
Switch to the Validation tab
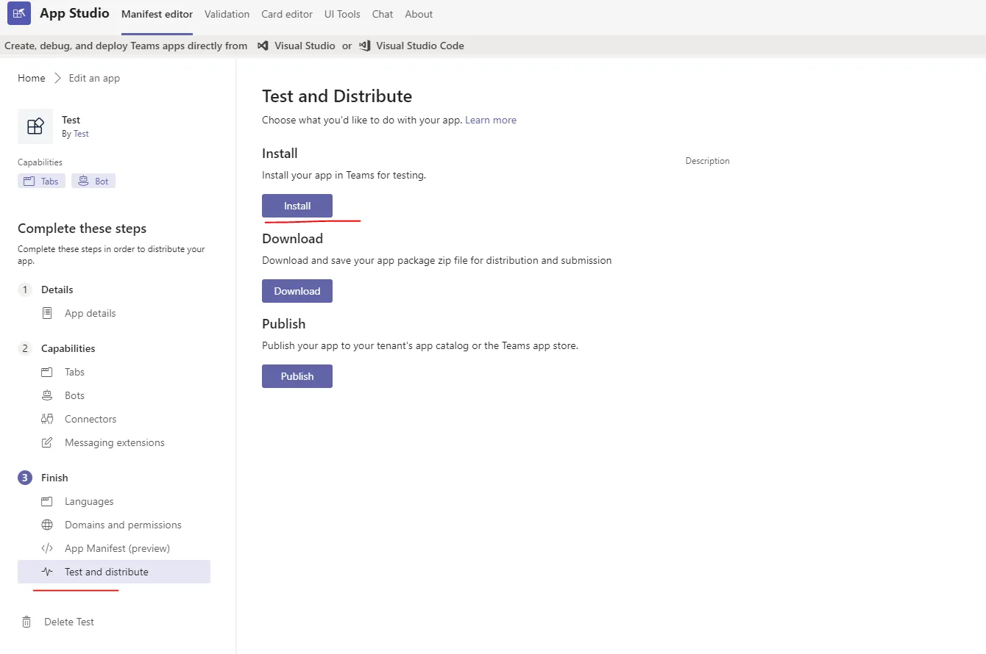point(227,14)
